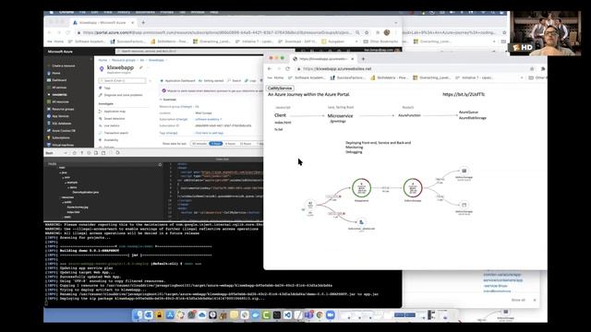Image resolution: width=591 pixels, height=332 pixels.
Task: Open SuccessFactors bookmark in front window
Action: [x=347, y=77]
